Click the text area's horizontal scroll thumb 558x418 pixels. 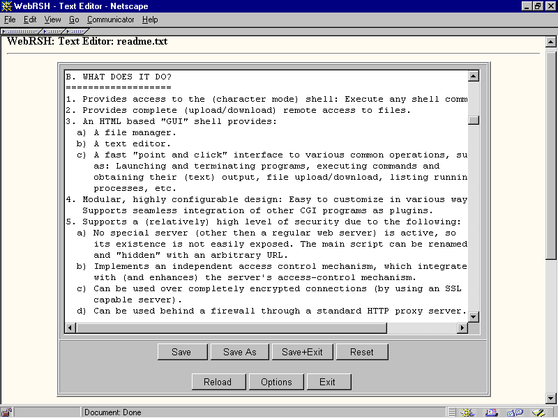232,327
